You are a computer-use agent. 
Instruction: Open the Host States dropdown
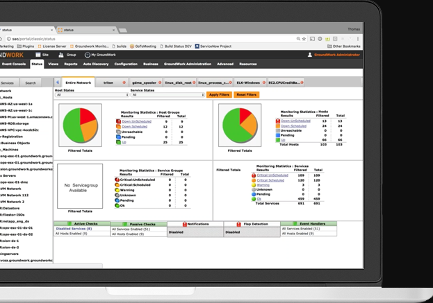(x=92, y=95)
